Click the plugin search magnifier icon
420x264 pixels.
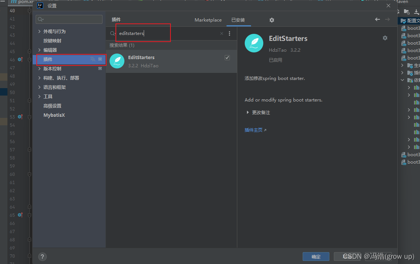click(x=113, y=33)
